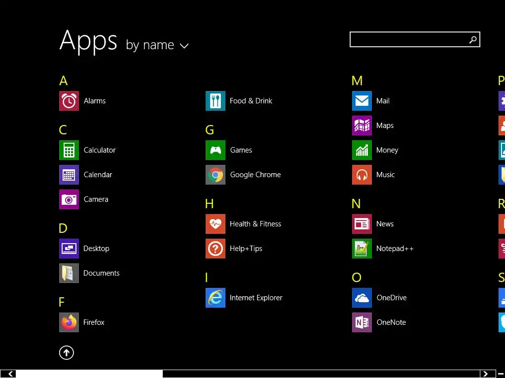The height and width of the screenshot is (378, 505).
Task: Open Google Chrome icon
Action: pos(216,175)
